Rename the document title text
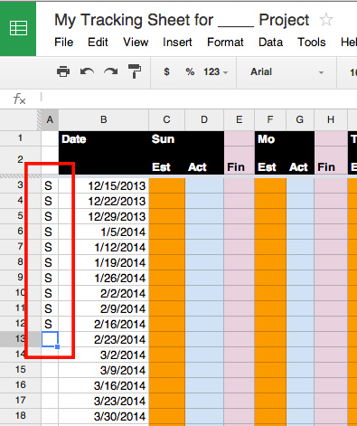 tap(182, 21)
